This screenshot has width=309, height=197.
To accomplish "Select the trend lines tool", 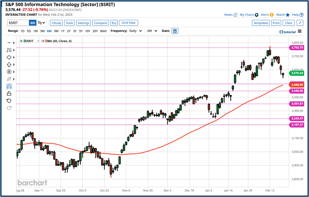I will pos(9,79).
